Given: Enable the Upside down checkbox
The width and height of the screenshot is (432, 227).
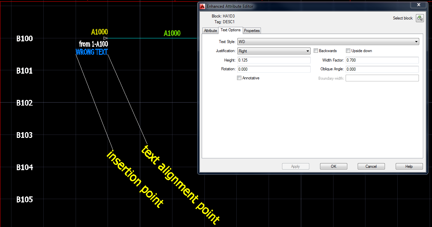Looking at the screenshot, I should point(348,50).
